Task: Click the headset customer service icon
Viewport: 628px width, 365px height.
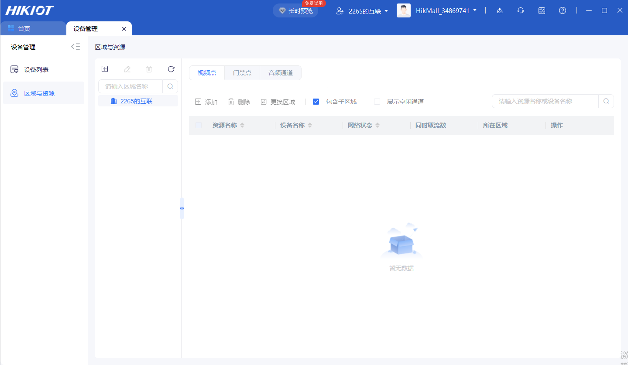Action: click(520, 10)
